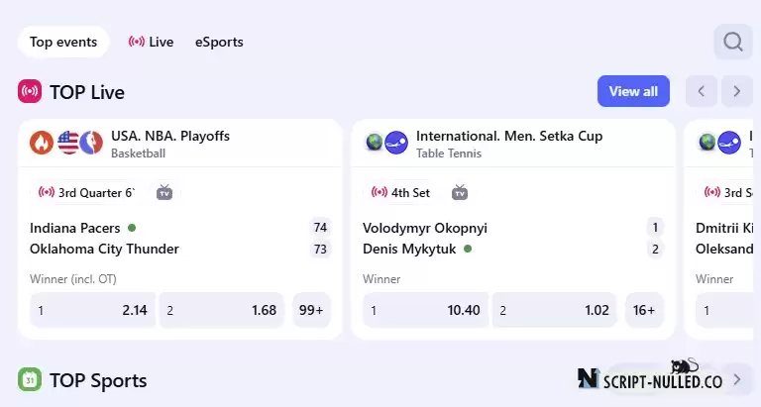Switch to the Live tab
The height and width of the screenshot is (407, 761).
pos(151,42)
